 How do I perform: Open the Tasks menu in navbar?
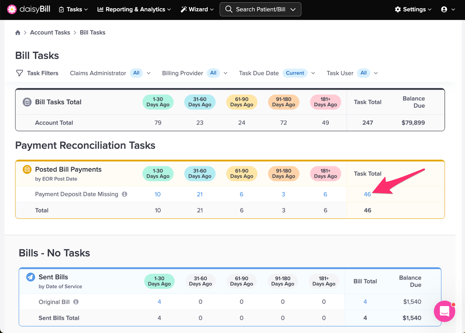pos(74,9)
